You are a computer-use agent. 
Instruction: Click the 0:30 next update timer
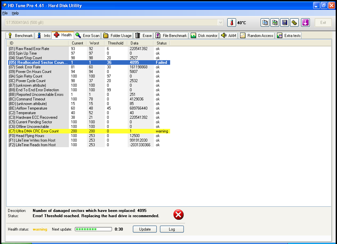coord(119,229)
